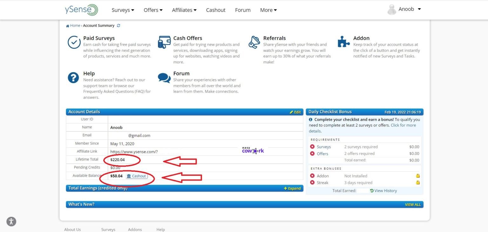Click the Forum speech bubble icon
488x232 pixels.
click(164, 77)
